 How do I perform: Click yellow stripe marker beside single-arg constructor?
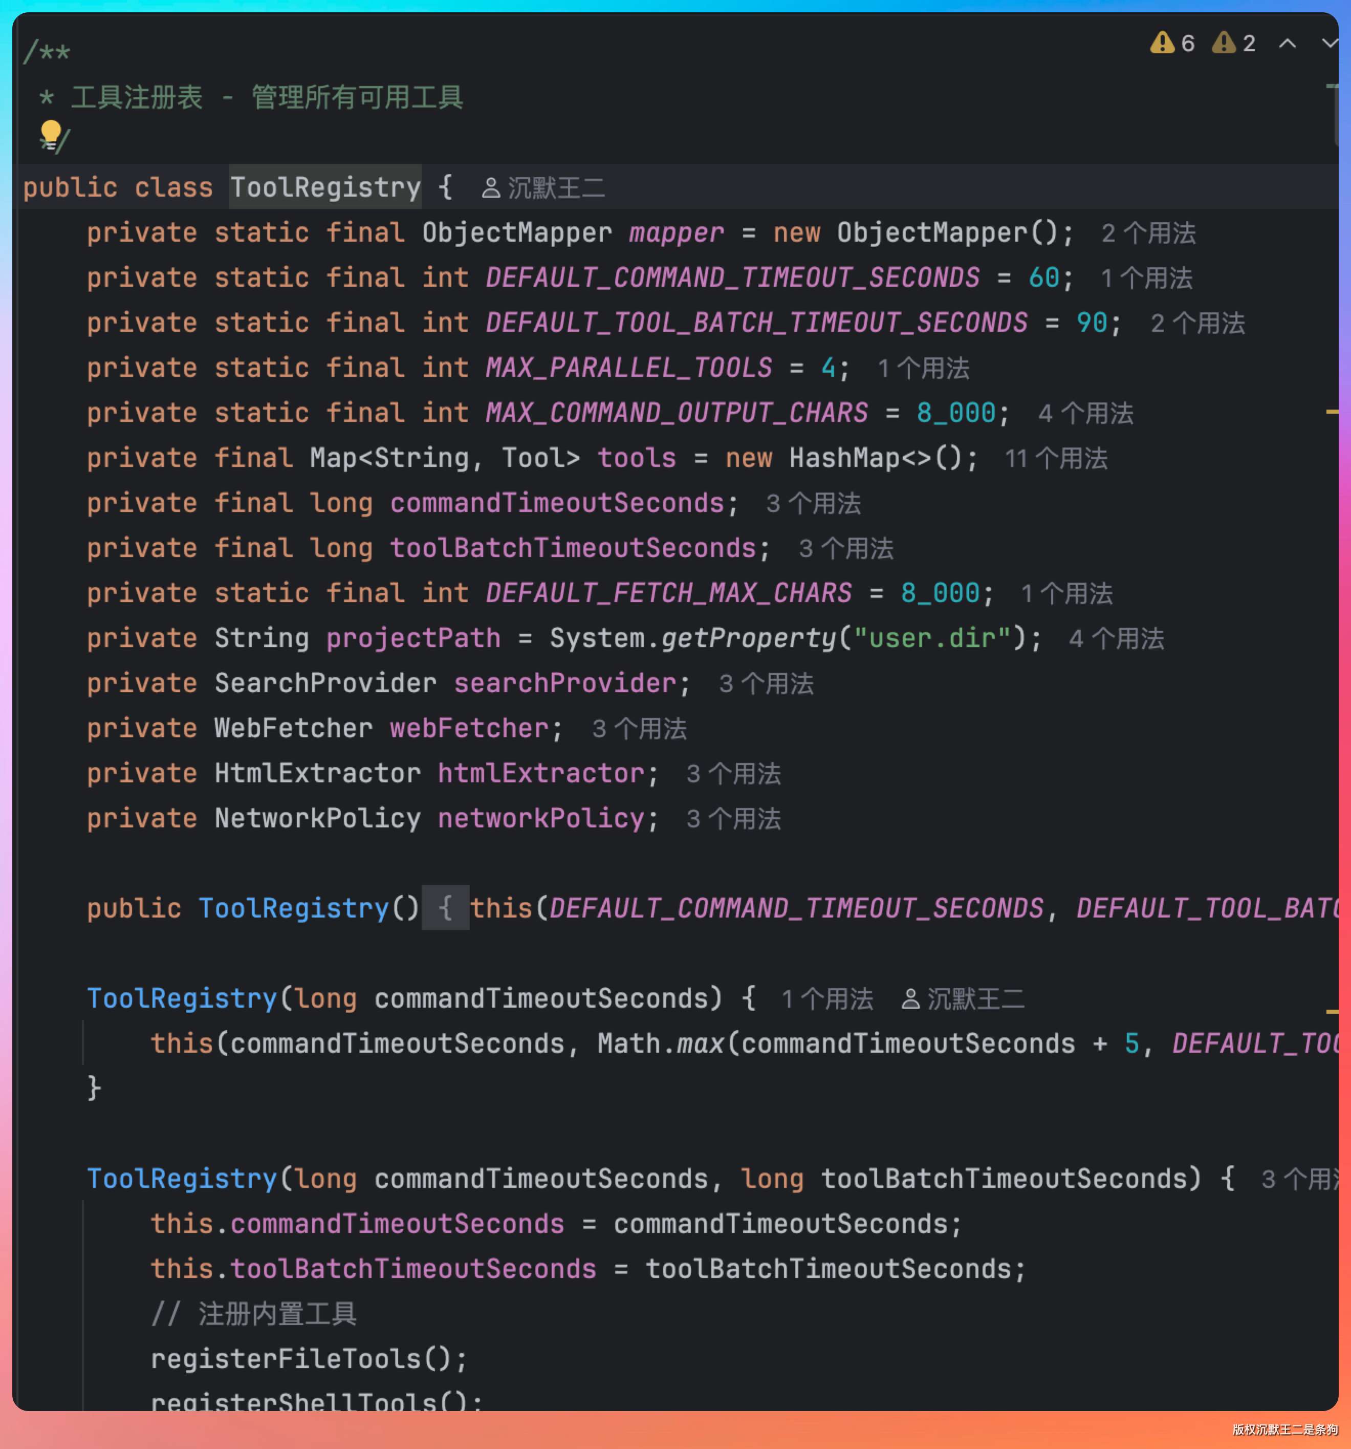pos(1332,1011)
